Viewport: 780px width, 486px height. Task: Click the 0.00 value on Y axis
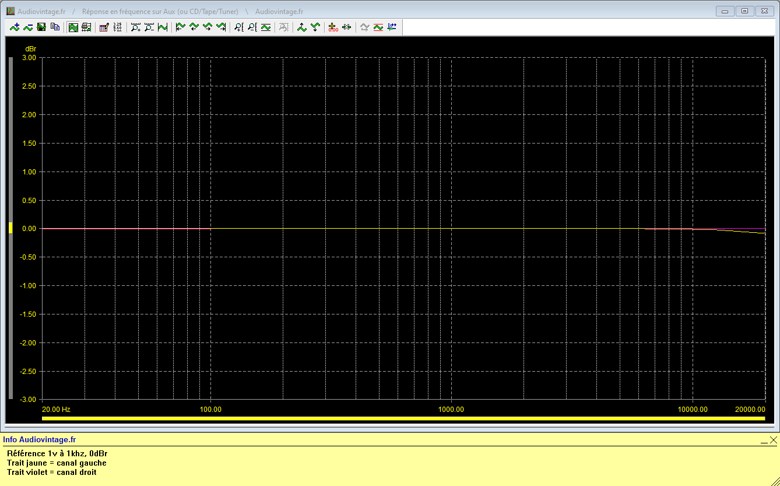[29, 229]
